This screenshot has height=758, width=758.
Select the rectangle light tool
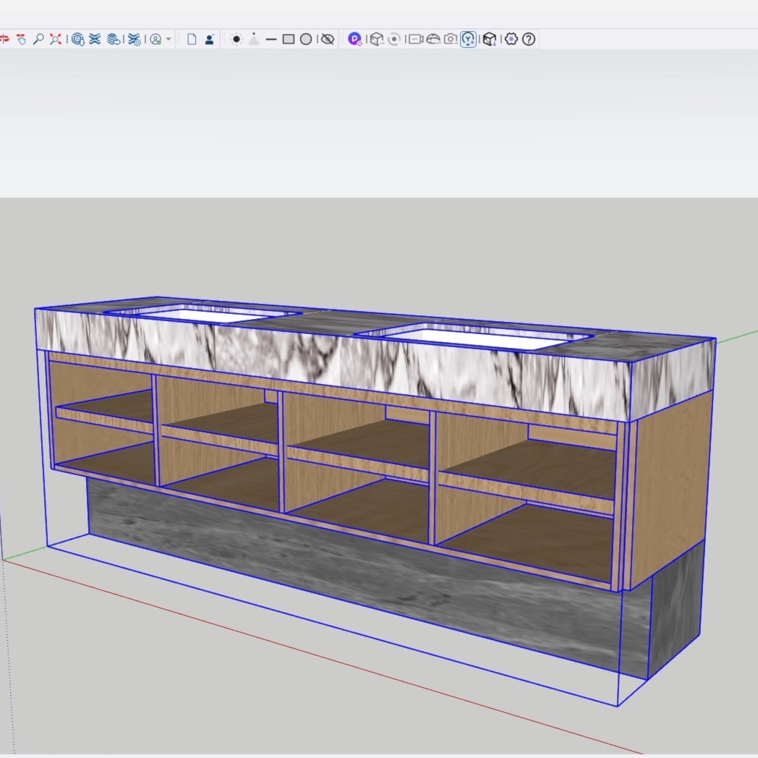point(288,39)
